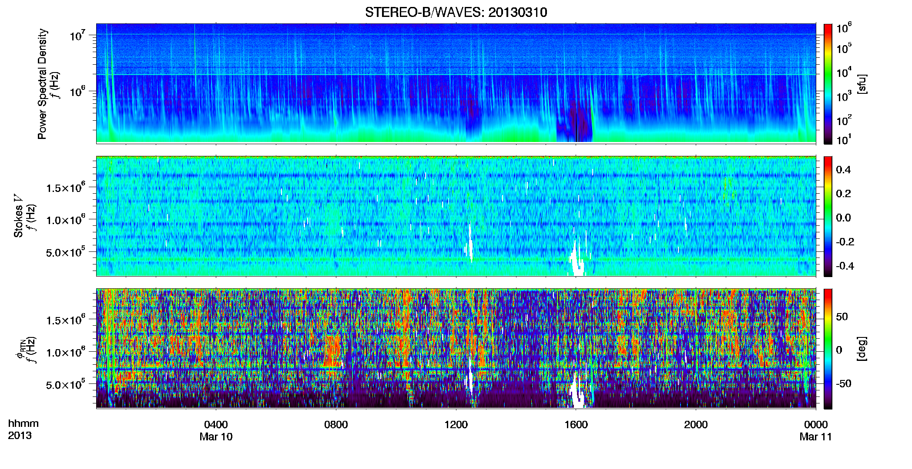The width and height of the screenshot is (912, 469).
Task: Click the 0.2 label on Stokes color bar
Action: pos(843,194)
